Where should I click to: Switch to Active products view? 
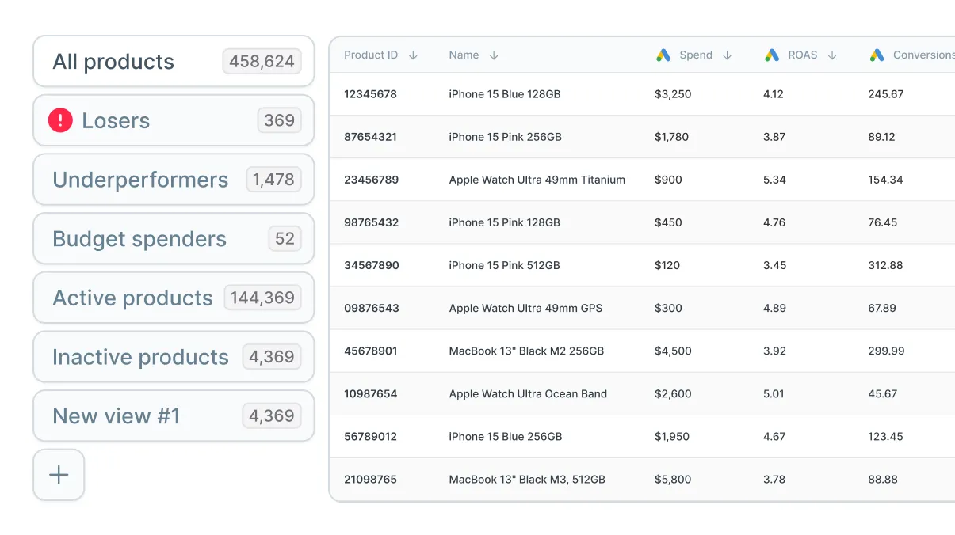pos(174,298)
